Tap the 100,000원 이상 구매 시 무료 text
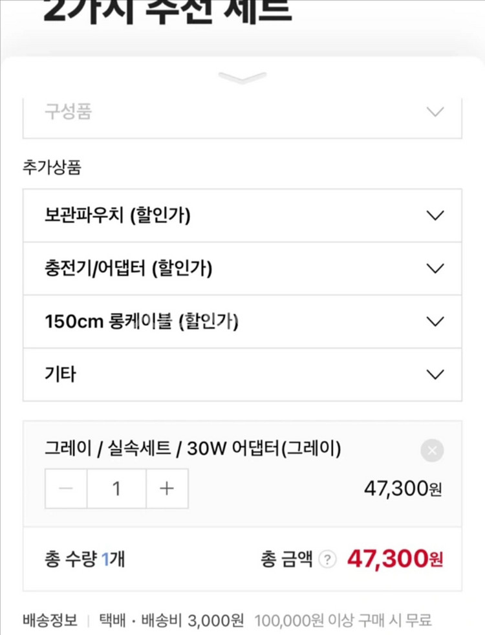Image resolution: width=485 pixels, height=635 pixels. (x=343, y=620)
